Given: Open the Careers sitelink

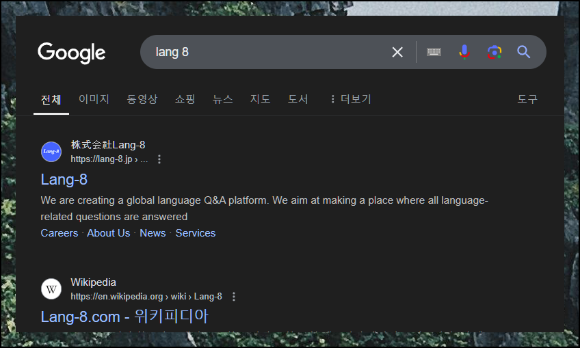Looking at the screenshot, I should point(60,233).
